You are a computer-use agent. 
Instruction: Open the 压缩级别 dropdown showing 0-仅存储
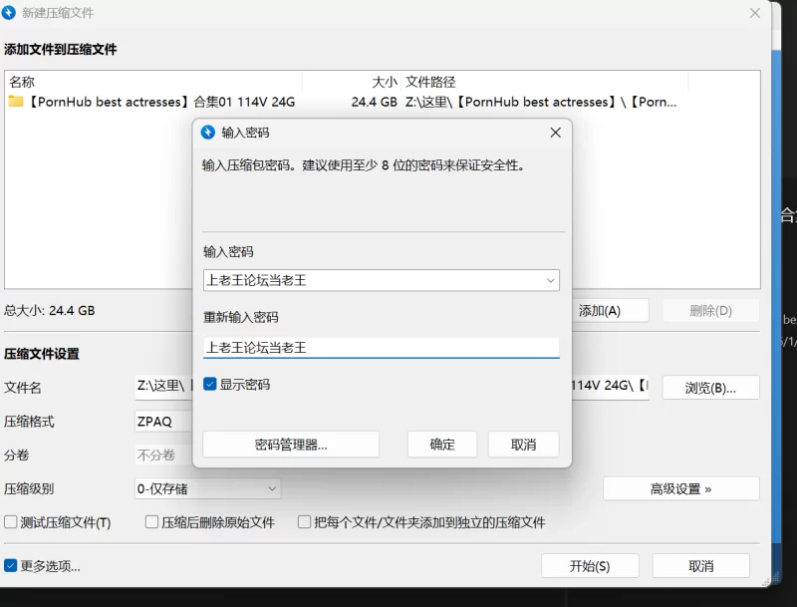click(207, 489)
